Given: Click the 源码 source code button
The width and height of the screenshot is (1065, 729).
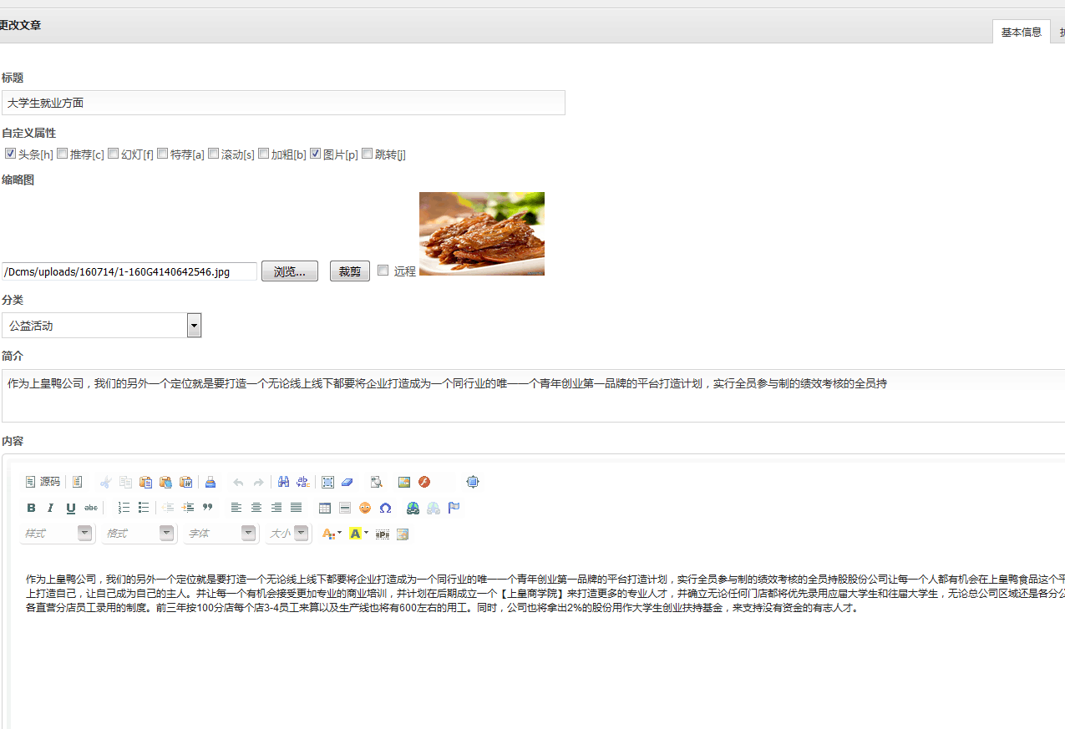Looking at the screenshot, I should [x=43, y=482].
